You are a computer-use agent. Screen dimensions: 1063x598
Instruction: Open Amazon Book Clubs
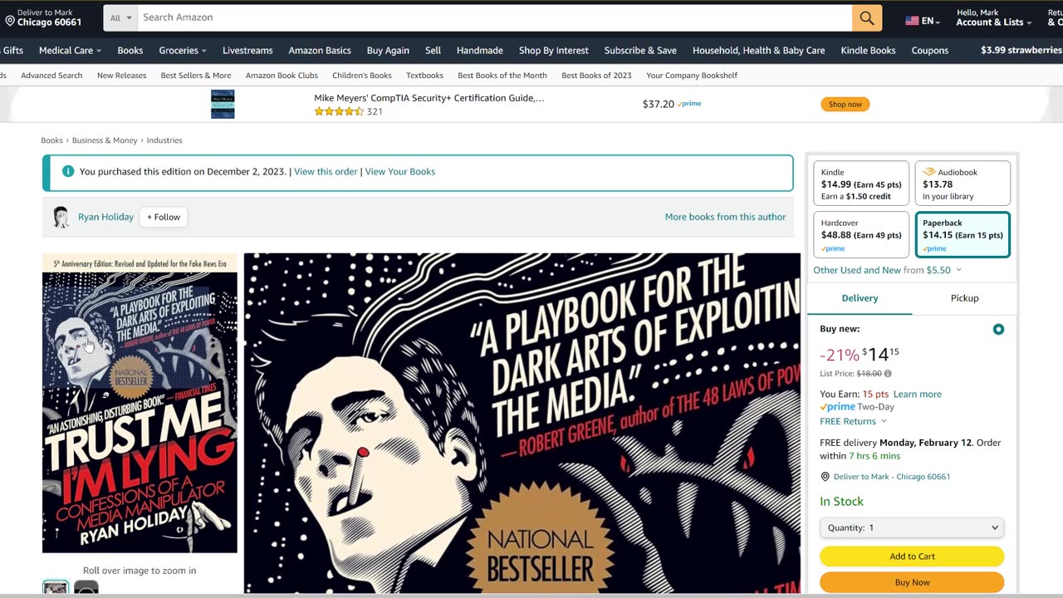[x=282, y=76]
